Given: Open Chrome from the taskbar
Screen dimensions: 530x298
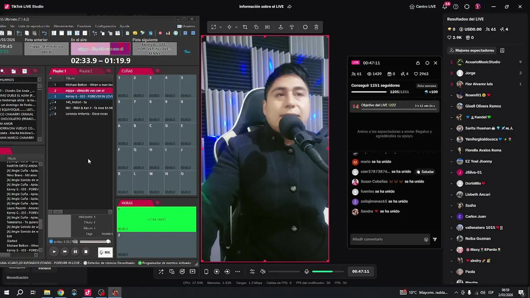Looking at the screenshot, I should click(61, 293).
